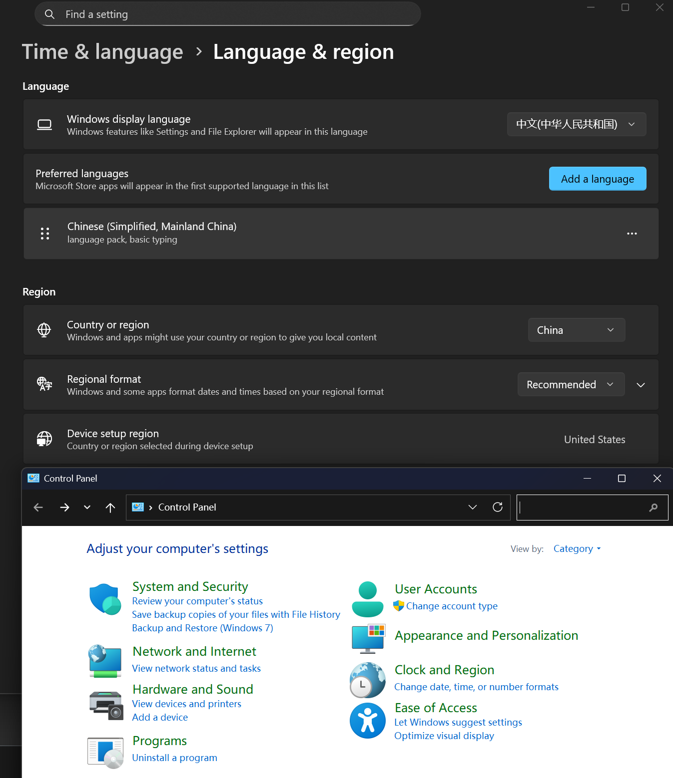Viewport: 673px width, 778px height.
Task: Open System and Security category
Action: click(x=190, y=586)
